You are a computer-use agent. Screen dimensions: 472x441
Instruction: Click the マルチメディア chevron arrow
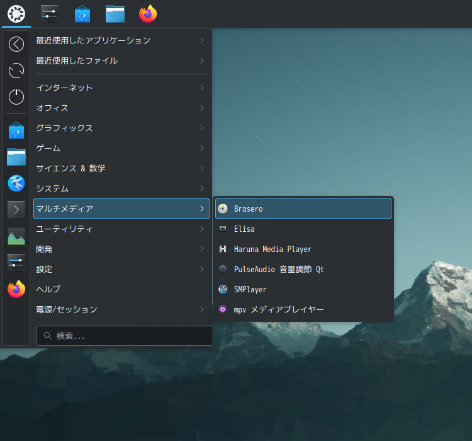(202, 209)
